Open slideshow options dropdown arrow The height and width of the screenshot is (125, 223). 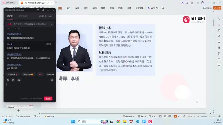click(178, 116)
